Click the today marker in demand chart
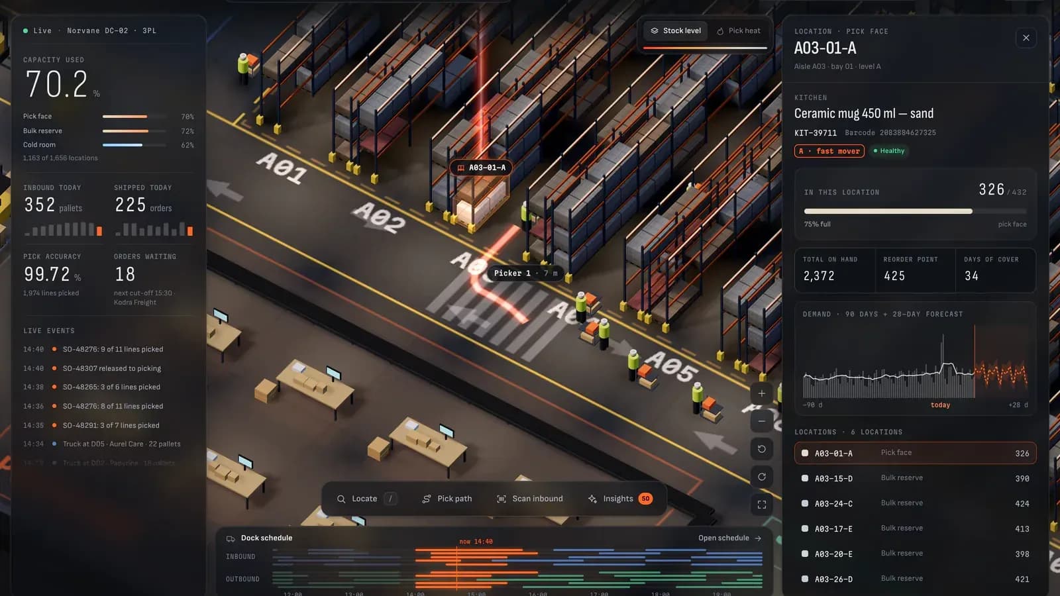The height and width of the screenshot is (596, 1060). coord(940,405)
